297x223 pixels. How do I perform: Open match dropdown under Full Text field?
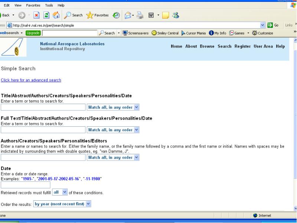click(x=113, y=130)
